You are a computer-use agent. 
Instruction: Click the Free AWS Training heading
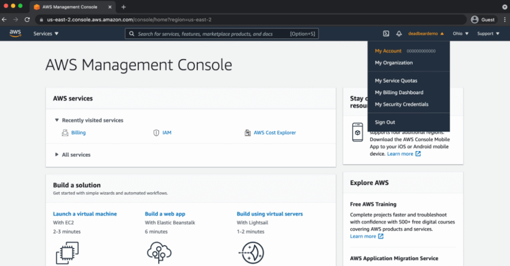coord(373,204)
